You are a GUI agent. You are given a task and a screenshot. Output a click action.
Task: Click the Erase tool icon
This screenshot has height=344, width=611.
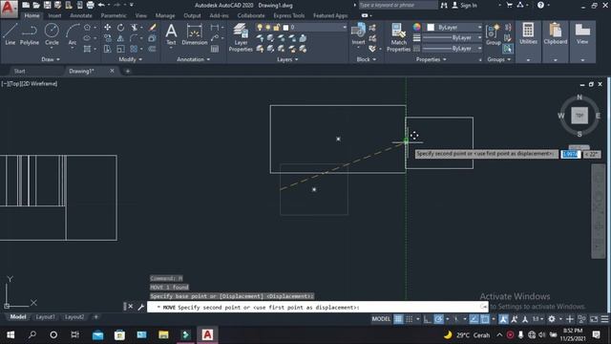pyautogui.click(x=153, y=28)
